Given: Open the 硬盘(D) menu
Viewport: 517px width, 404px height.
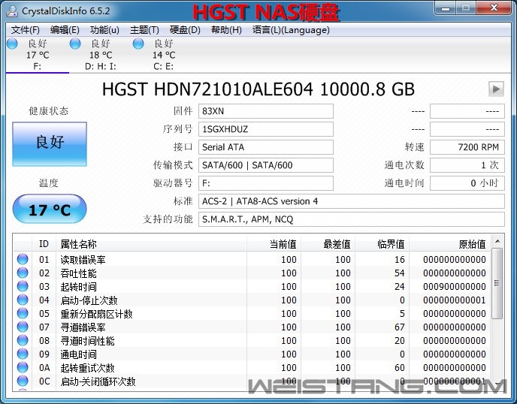Looking at the screenshot, I should coord(185,30).
